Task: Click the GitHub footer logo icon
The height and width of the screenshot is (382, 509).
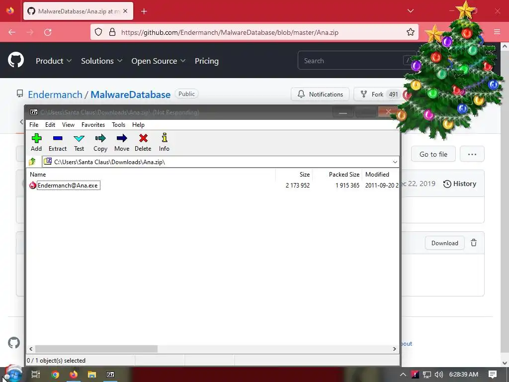Action: (x=14, y=343)
